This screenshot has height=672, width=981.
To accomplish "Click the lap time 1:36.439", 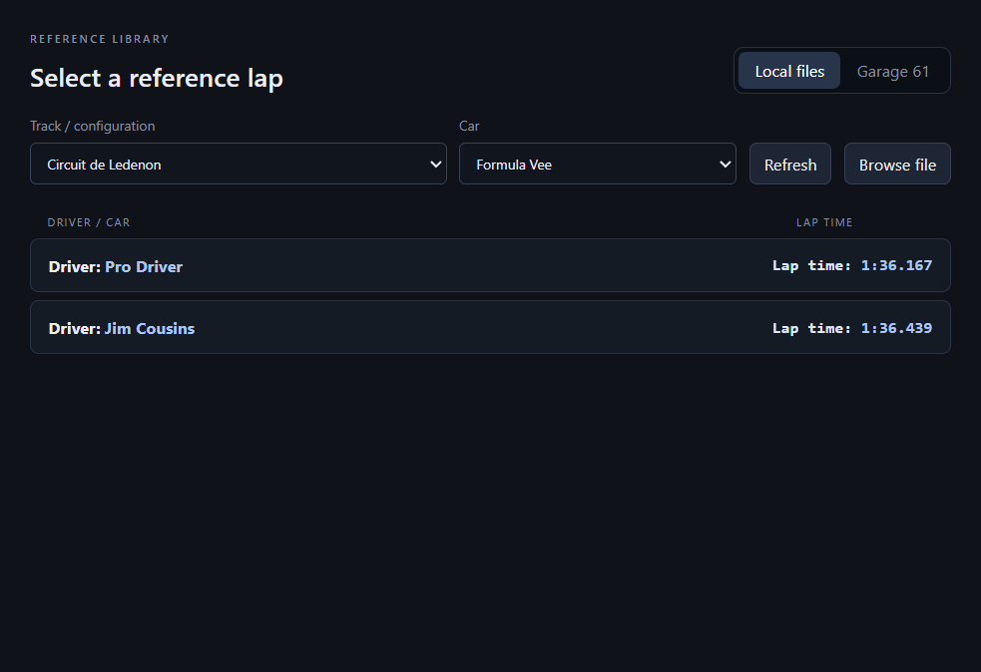I will 896,328.
